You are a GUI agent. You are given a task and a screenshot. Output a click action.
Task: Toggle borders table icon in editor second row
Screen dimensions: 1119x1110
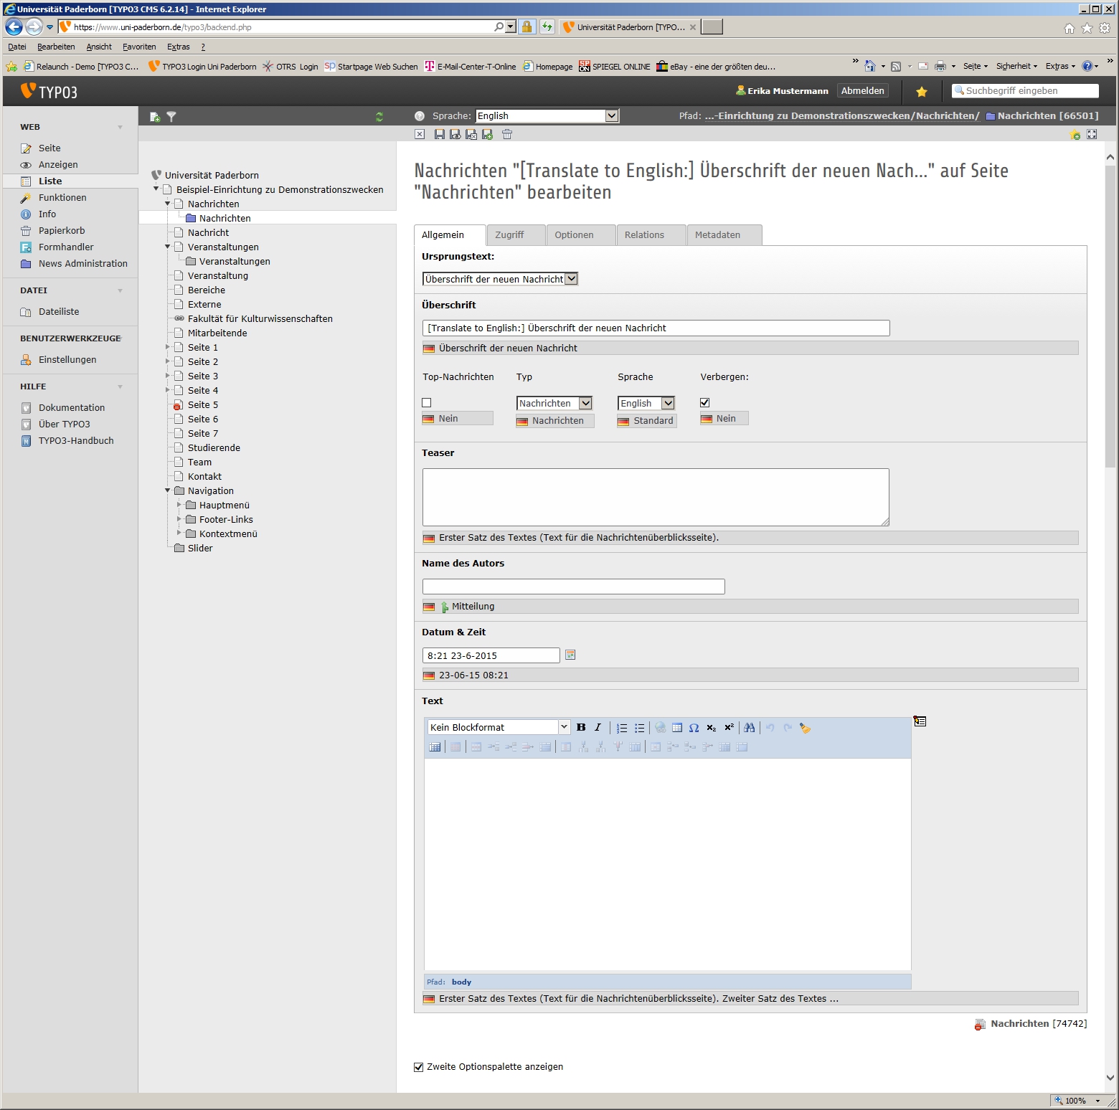pos(435,747)
